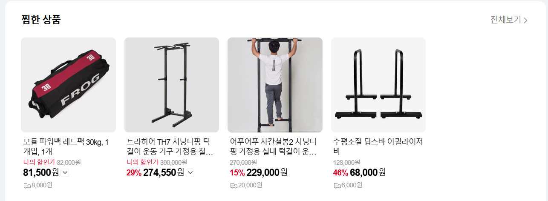Click the 46% discount badge

340,172
